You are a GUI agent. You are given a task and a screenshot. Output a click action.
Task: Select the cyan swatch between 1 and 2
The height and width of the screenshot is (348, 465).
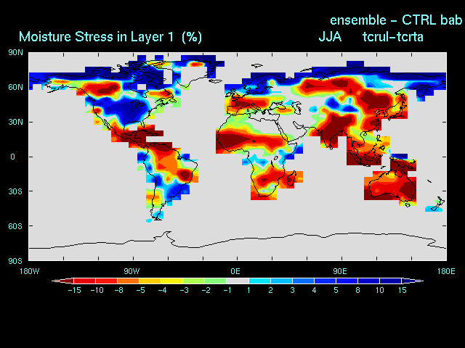259,281
